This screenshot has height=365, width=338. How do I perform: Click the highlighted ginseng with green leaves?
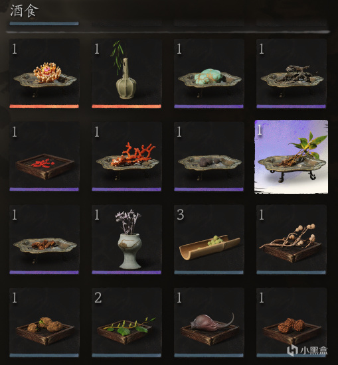pyautogui.click(x=291, y=157)
